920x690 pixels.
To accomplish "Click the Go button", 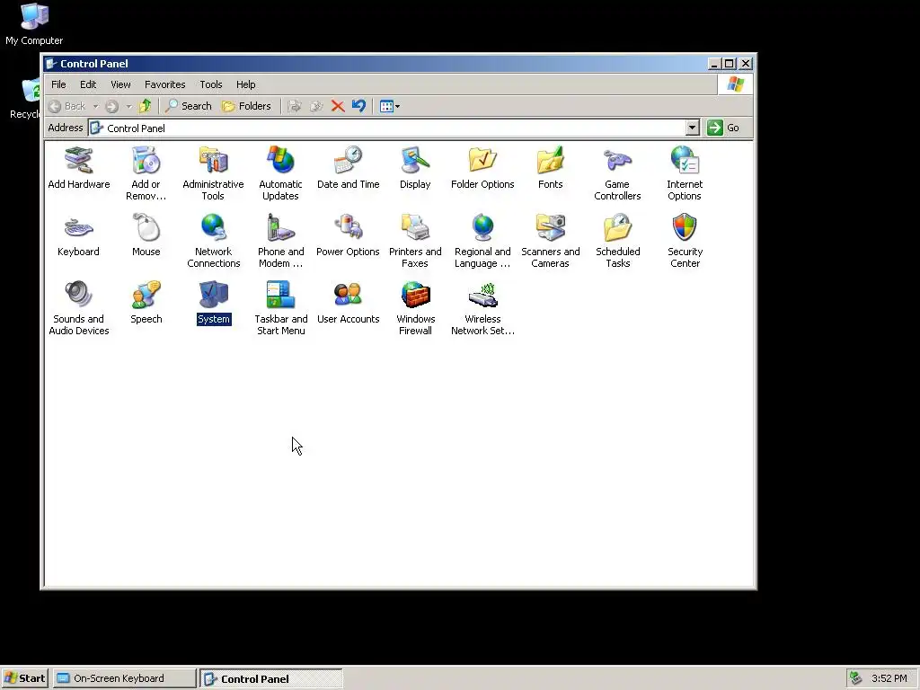I will [x=723, y=128].
